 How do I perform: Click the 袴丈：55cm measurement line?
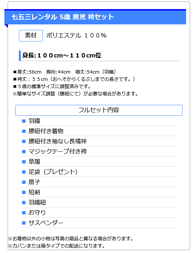pos(74,79)
